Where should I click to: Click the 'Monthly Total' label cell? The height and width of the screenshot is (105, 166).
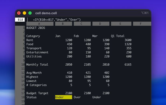tap(37, 64)
